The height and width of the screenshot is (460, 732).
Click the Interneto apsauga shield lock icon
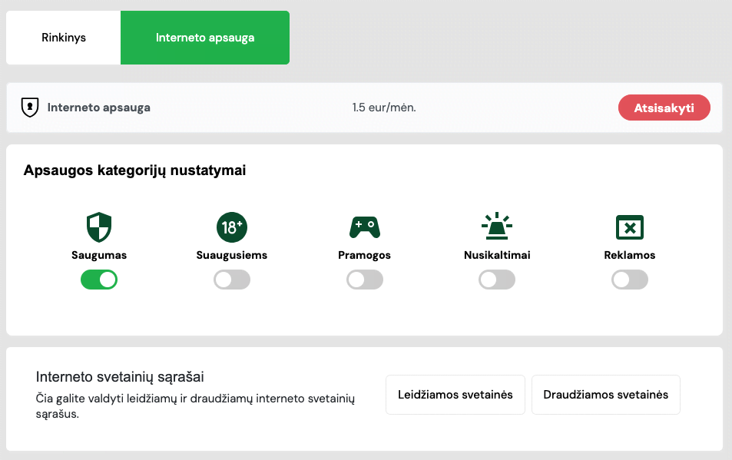30,108
